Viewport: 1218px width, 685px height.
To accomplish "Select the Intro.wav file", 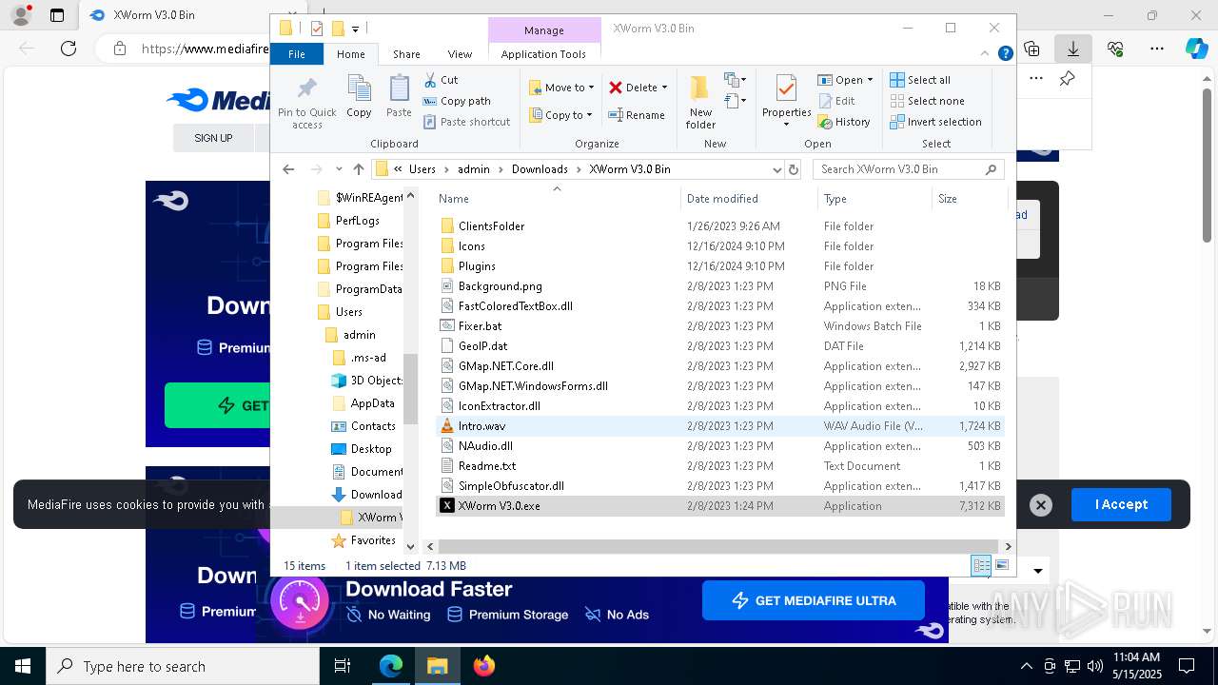I will [720, 426].
